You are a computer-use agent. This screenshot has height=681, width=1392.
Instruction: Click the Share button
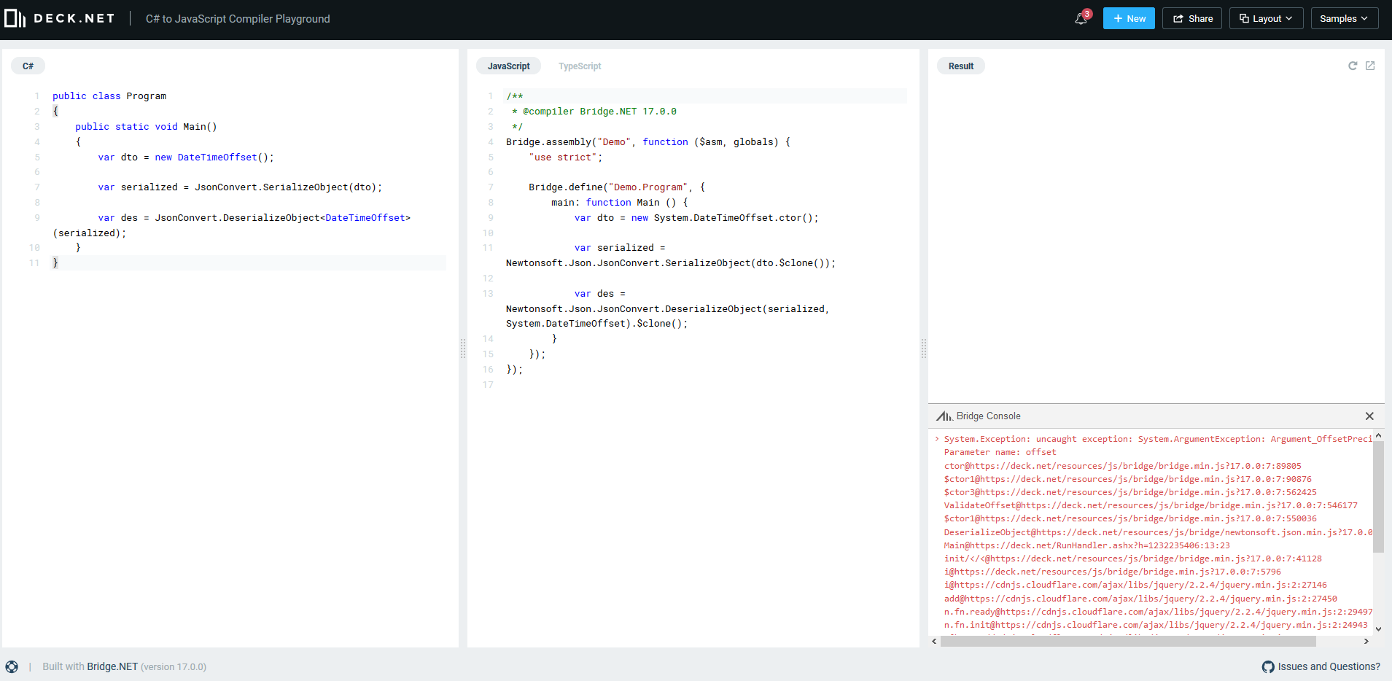click(x=1192, y=18)
